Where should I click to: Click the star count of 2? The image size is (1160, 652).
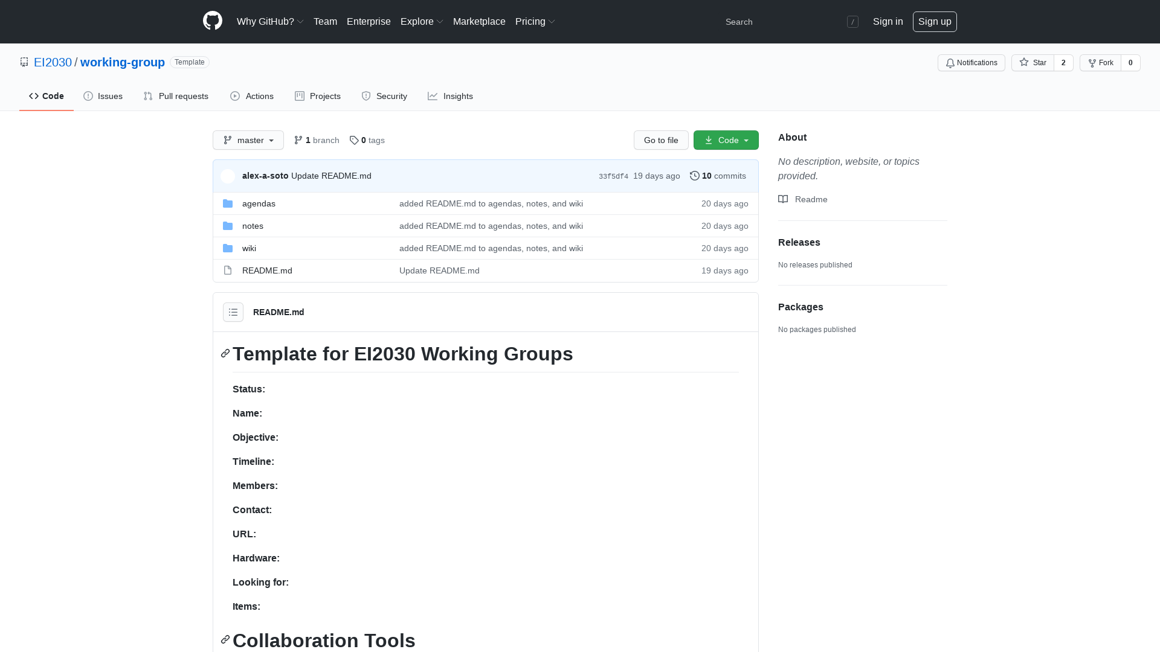1063,63
